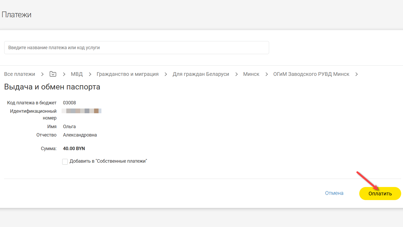Click the chevron after 'Гражданство и миграция'

click(x=166, y=74)
